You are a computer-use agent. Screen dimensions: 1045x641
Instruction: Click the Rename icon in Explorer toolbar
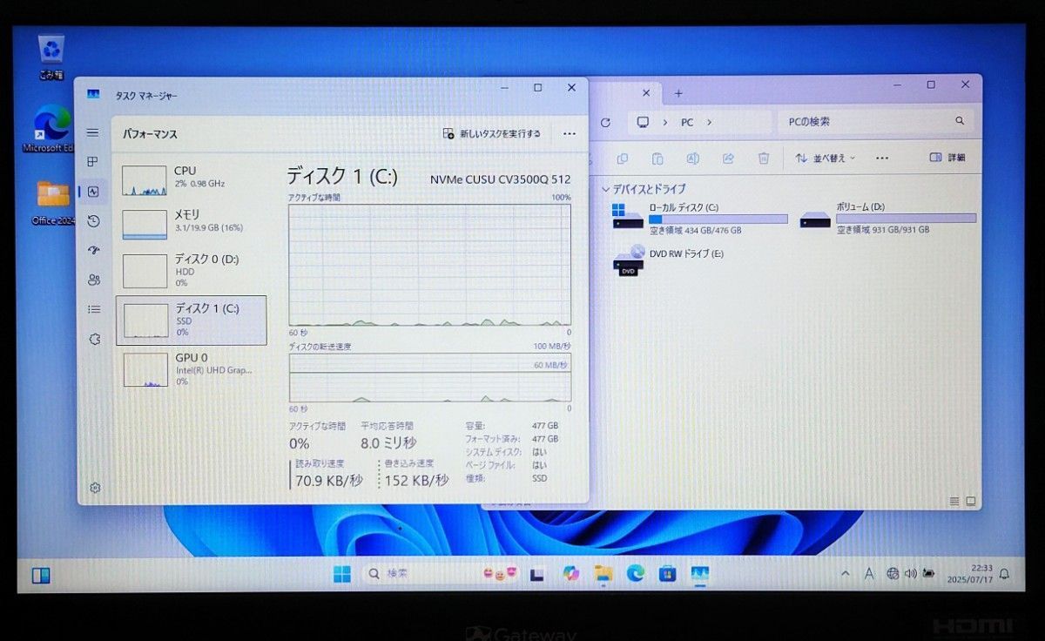pos(692,159)
